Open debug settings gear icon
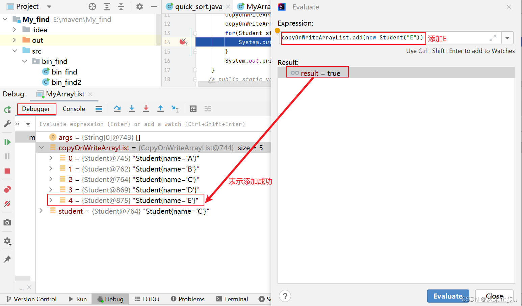 pyautogui.click(x=7, y=241)
